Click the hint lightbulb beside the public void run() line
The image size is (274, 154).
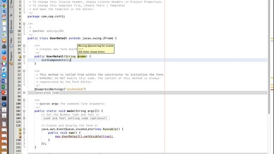click(x=20, y=133)
